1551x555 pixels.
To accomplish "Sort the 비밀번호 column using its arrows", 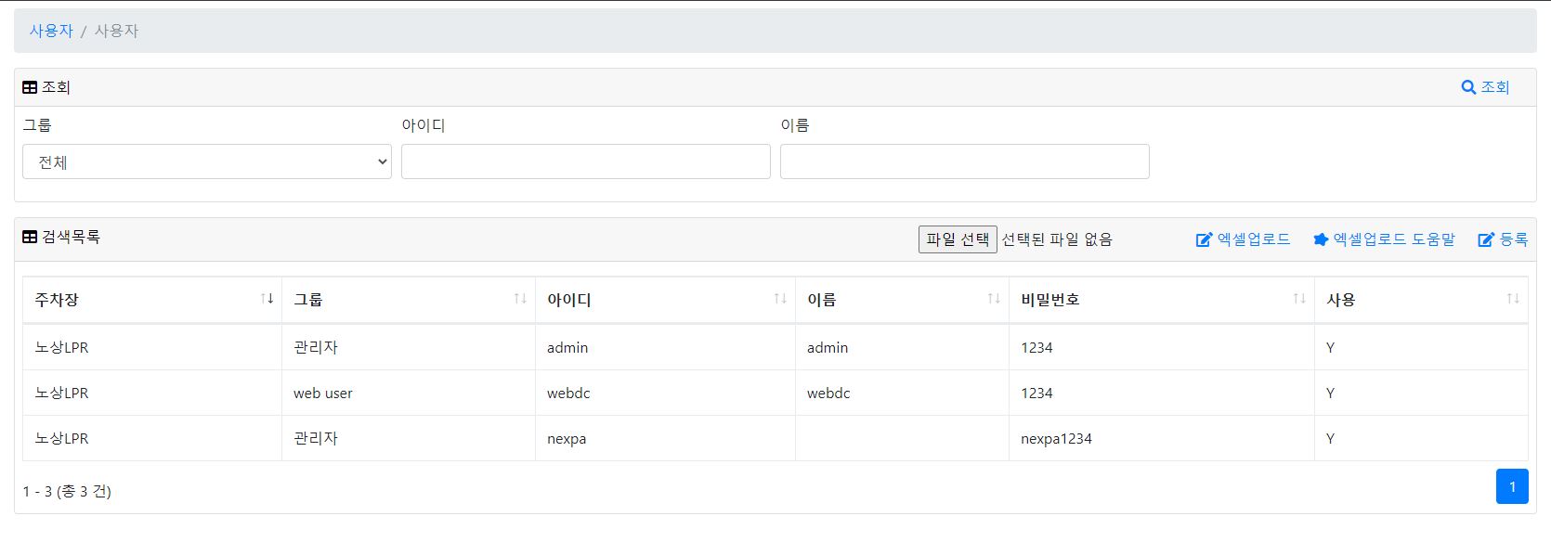I will pos(1299,299).
